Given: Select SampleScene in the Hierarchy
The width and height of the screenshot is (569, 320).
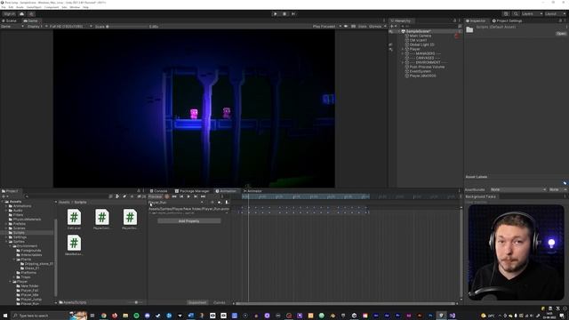Looking at the screenshot, I should [x=418, y=32].
